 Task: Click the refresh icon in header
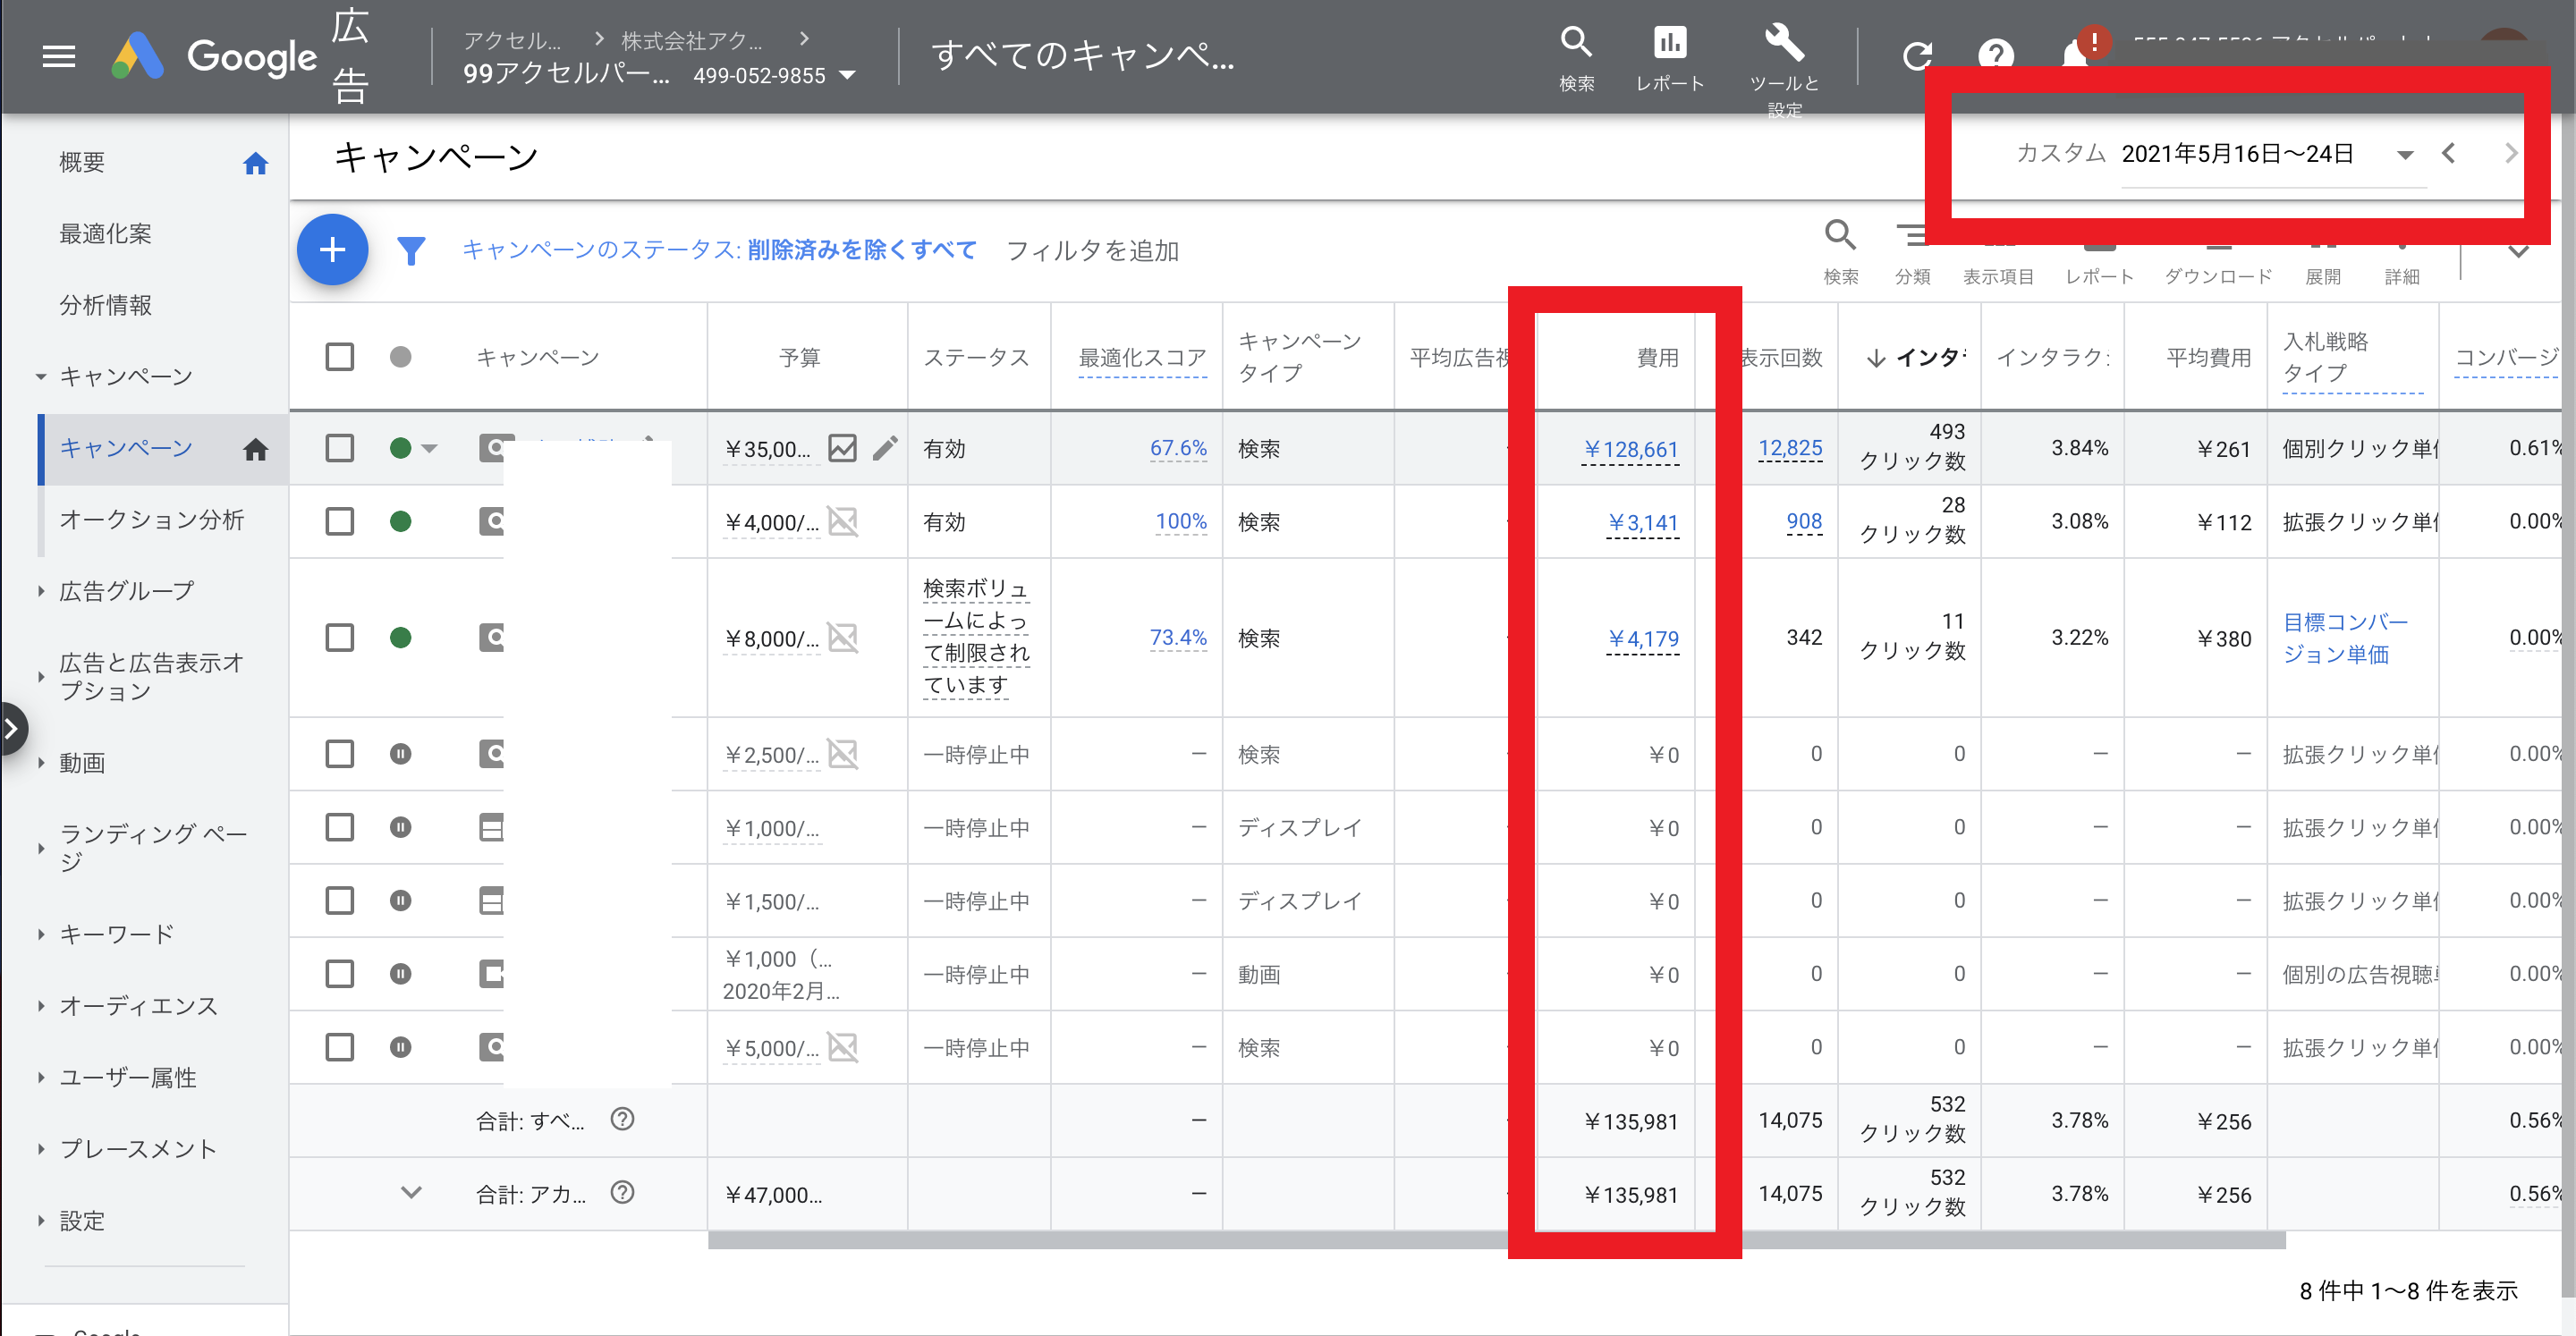[x=1916, y=56]
